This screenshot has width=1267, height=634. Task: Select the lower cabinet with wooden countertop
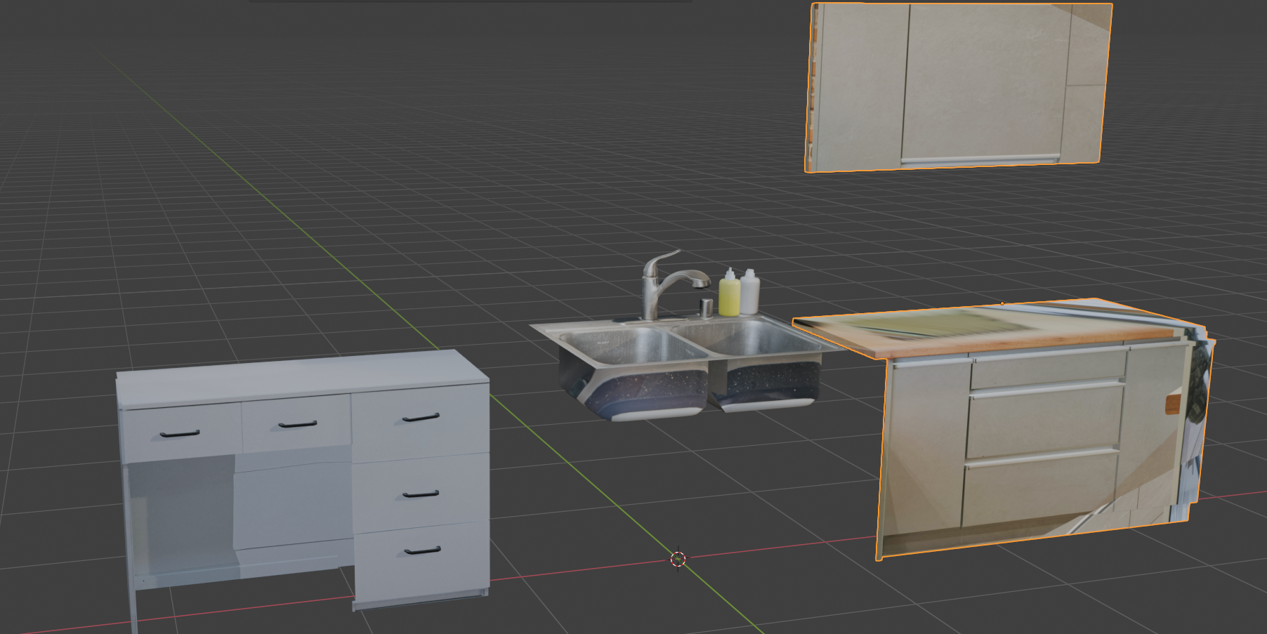click(x=1004, y=428)
